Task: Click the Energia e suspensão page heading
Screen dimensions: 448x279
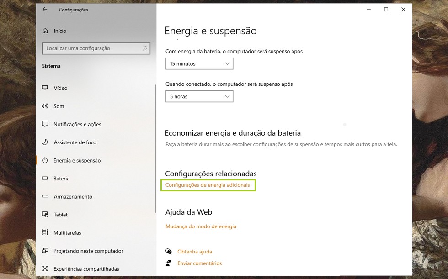Action: [211, 31]
